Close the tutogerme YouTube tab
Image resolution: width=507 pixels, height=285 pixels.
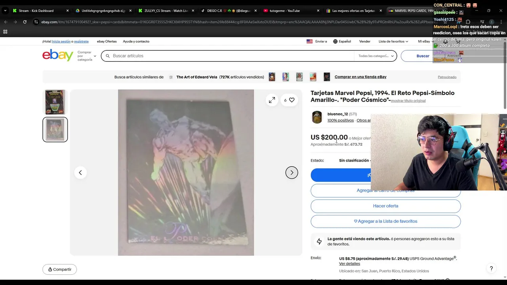tap(318, 11)
